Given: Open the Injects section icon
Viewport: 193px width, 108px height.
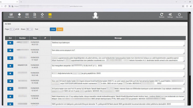Looking at the screenshot, I should tap(27, 15).
